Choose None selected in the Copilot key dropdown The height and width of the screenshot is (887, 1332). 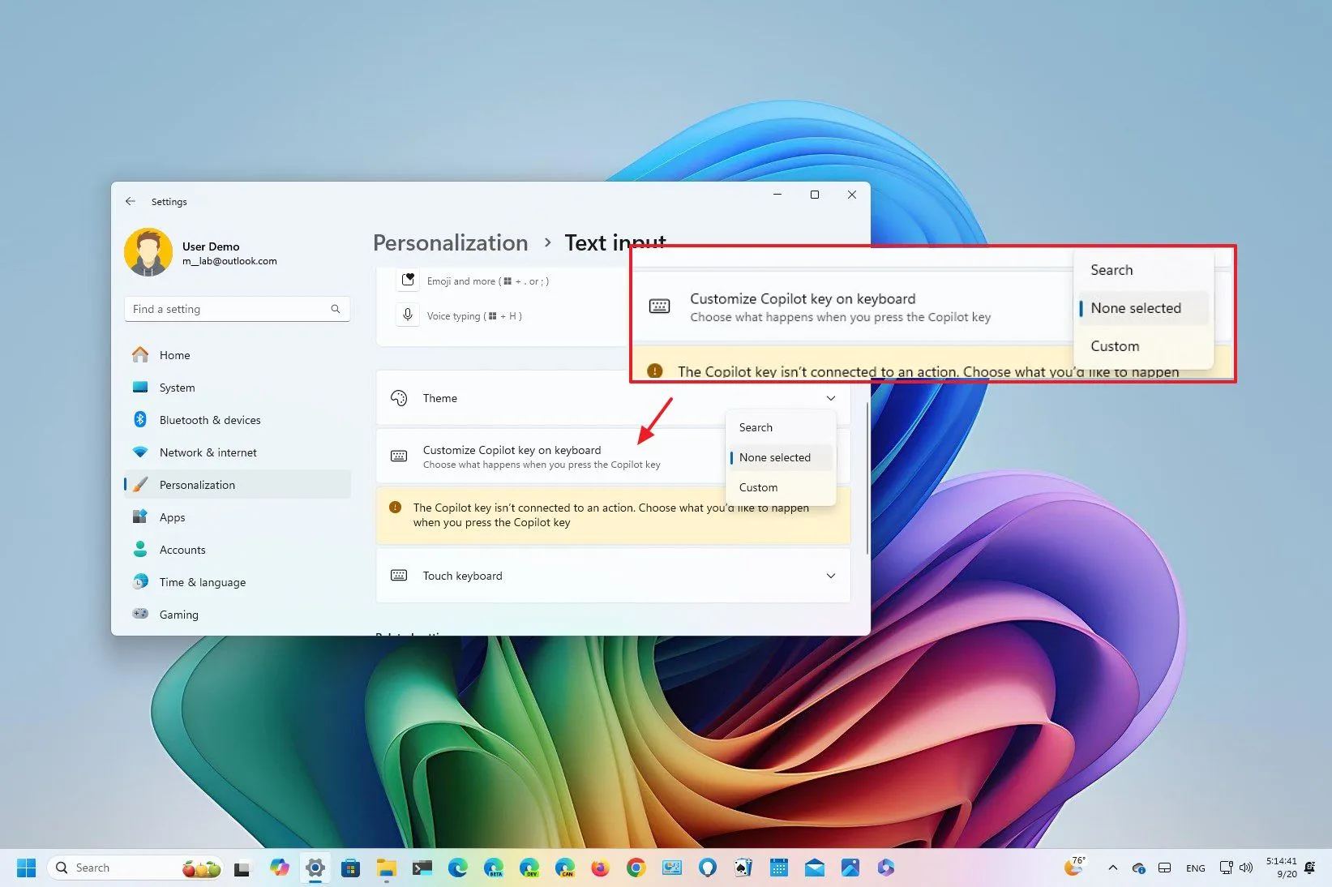[x=781, y=457]
